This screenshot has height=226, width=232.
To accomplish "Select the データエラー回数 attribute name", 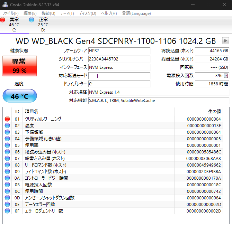I will [x=40, y=204].
